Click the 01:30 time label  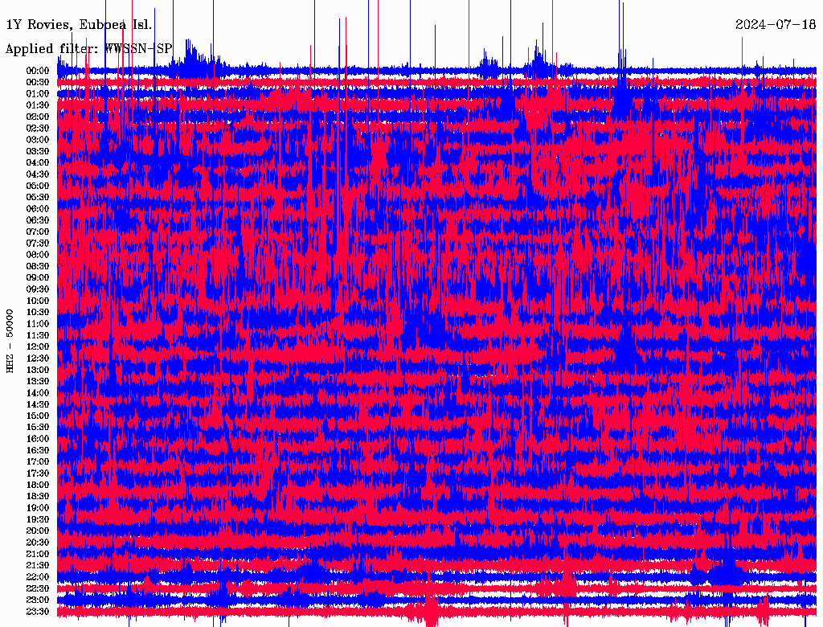[38, 105]
